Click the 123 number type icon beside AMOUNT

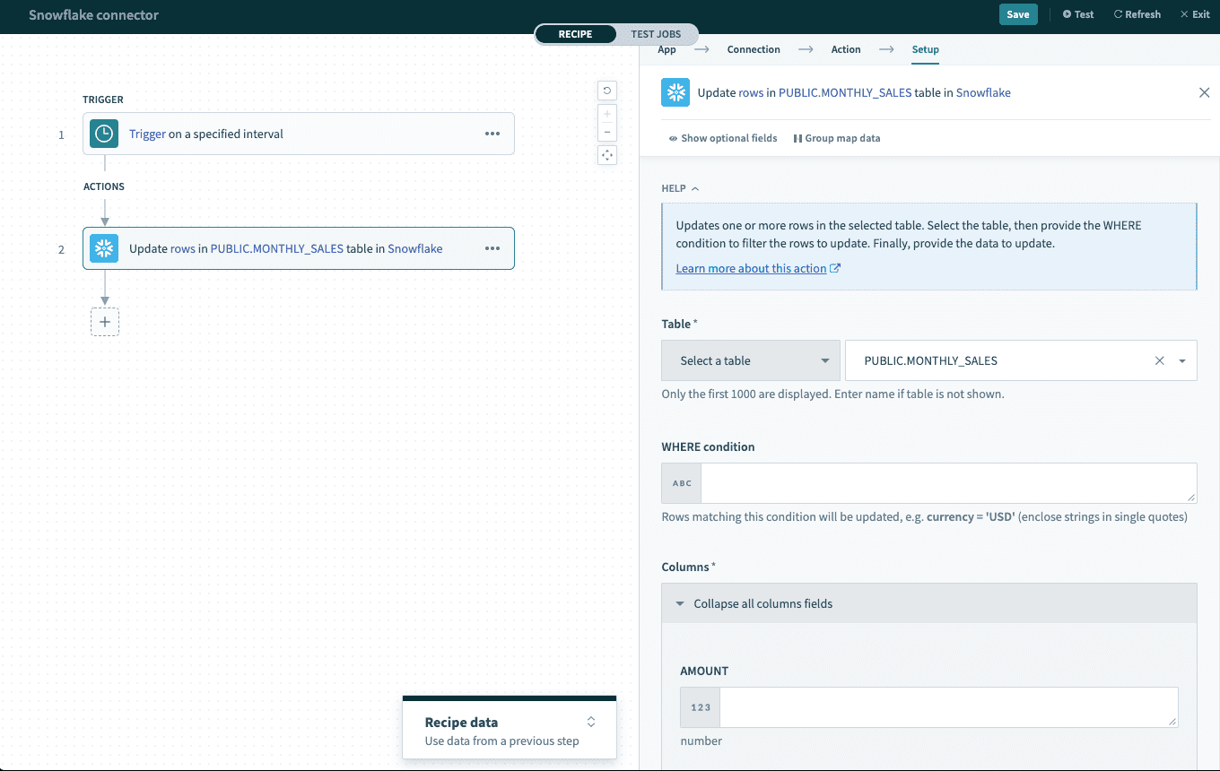pyautogui.click(x=700, y=707)
